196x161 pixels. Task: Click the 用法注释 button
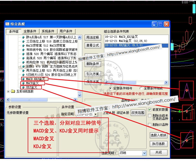[x=93, y=38]
